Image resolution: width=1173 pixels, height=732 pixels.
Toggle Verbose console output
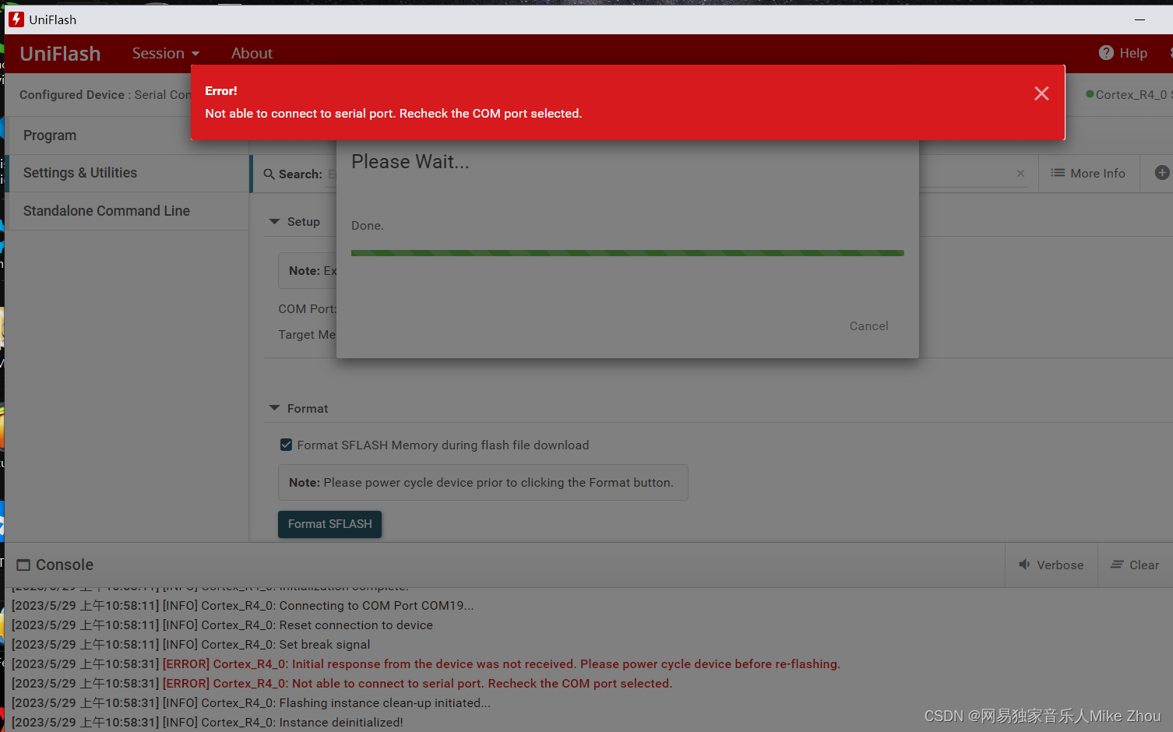click(1051, 565)
